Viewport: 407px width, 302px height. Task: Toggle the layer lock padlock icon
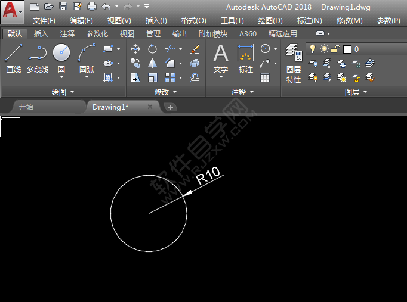(x=335, y=49)
